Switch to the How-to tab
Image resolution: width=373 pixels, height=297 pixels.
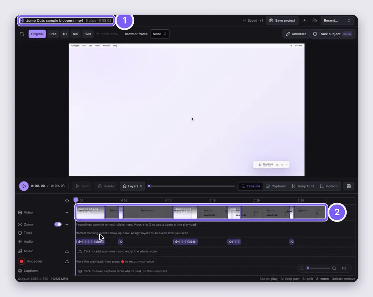click(x=329, y=186)
